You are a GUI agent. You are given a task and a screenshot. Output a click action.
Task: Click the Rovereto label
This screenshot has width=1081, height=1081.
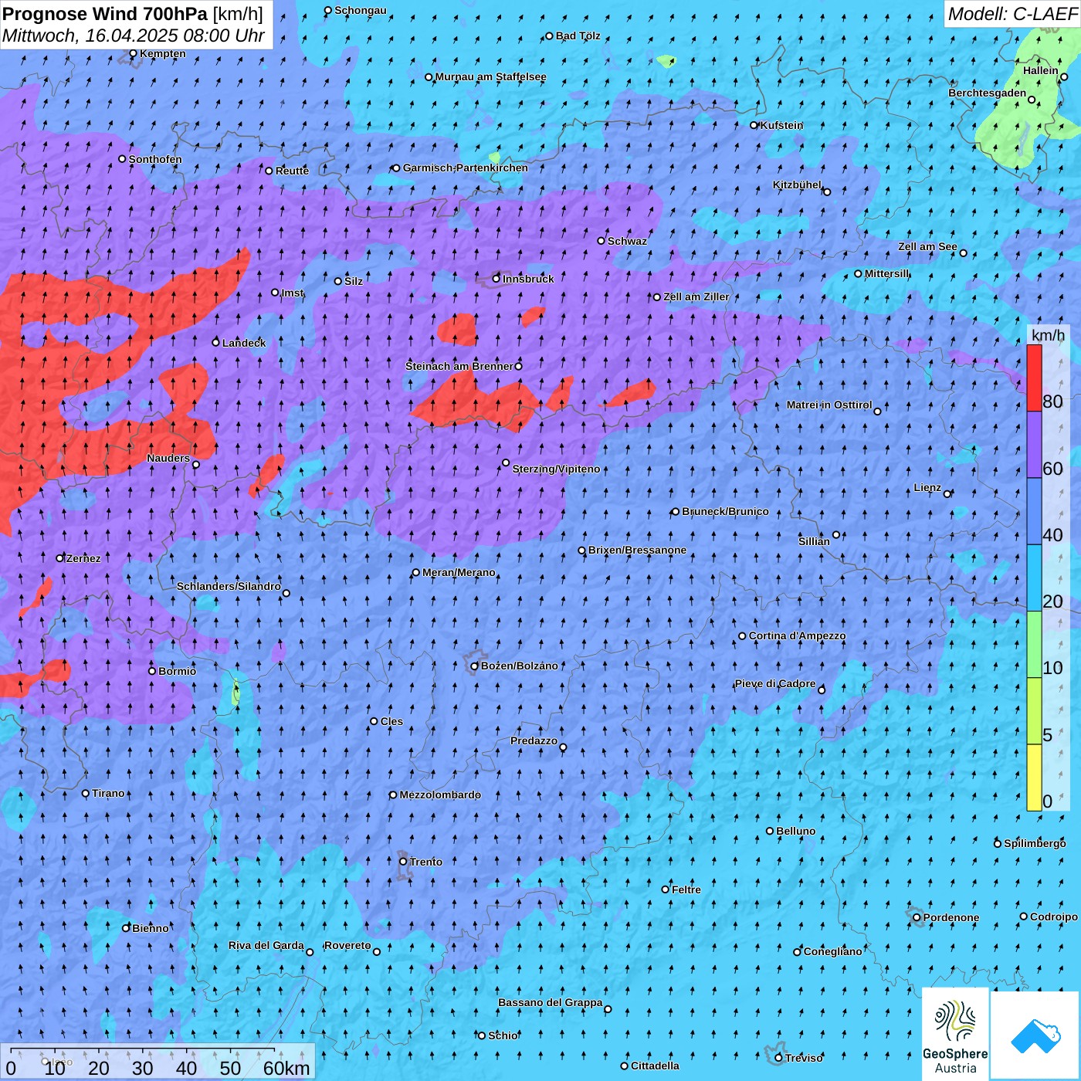pyautogui.click(x=347, y=945)
